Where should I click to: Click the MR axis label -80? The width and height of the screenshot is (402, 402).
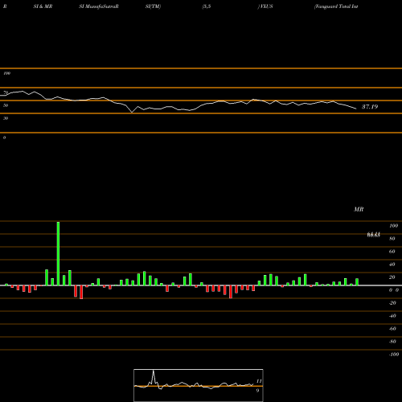(392, 342)
